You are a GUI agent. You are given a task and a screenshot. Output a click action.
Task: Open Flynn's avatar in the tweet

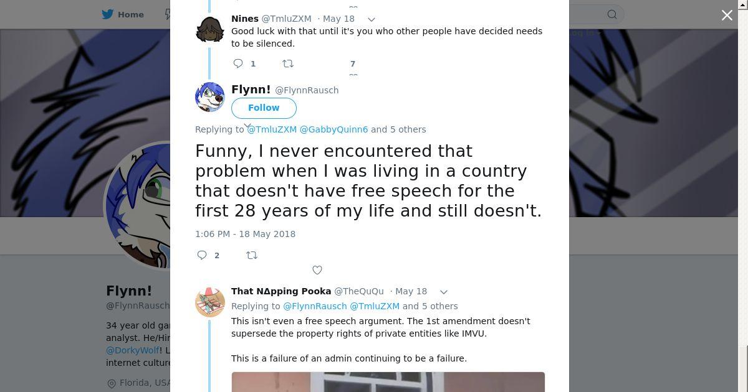(x=210, y=97)
